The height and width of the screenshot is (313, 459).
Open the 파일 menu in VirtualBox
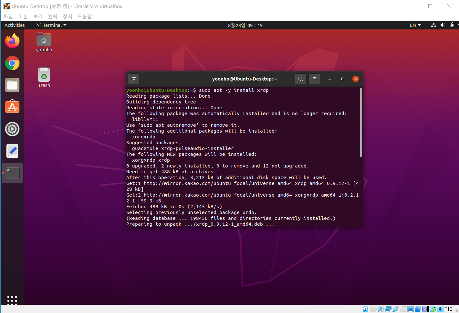[x=8, y=16]
